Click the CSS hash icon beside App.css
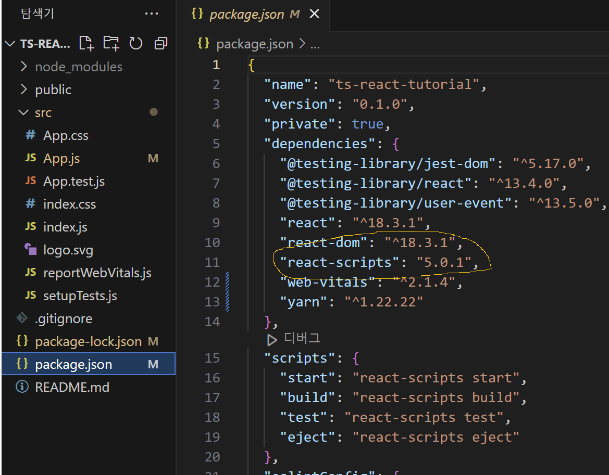Viewport: 609px width, 475px height. click(30, 135)
